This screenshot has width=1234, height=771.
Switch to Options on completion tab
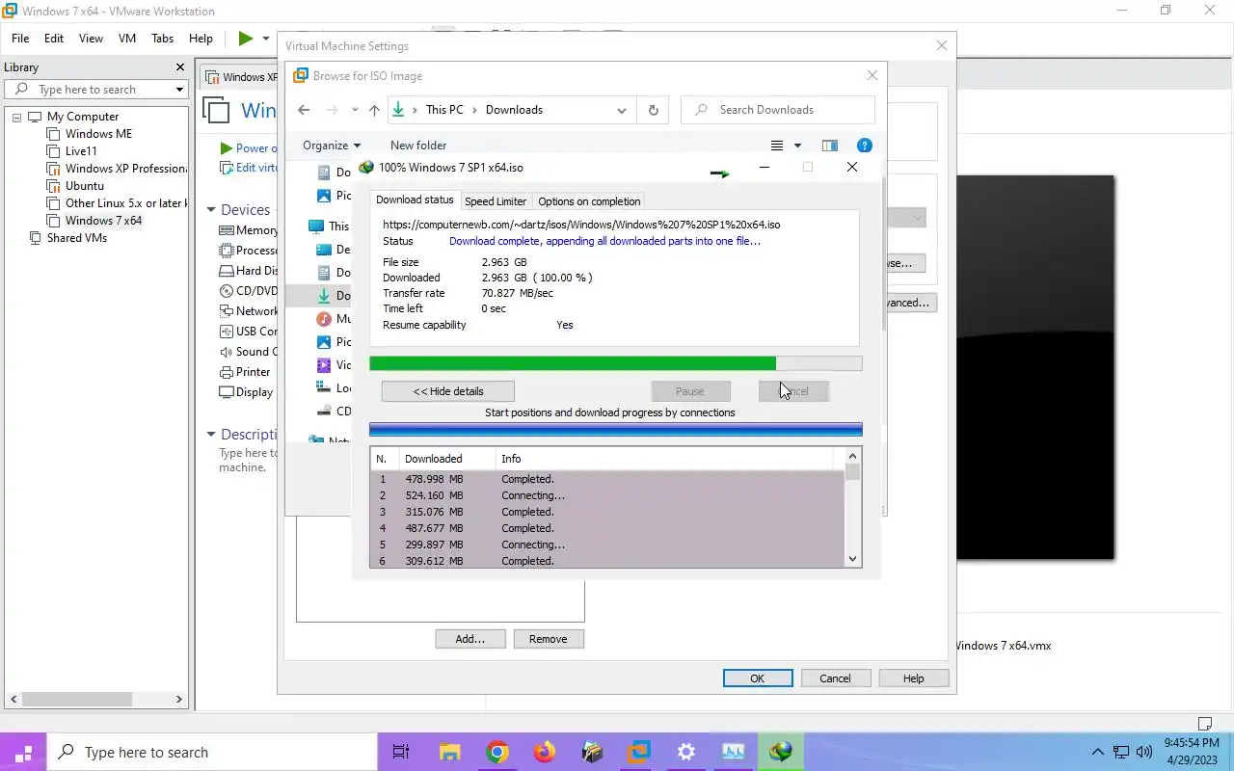589,201
